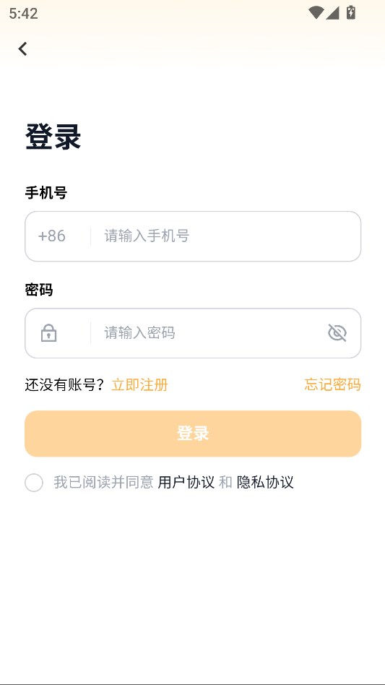Open the 立即注册 registration link

139,385
